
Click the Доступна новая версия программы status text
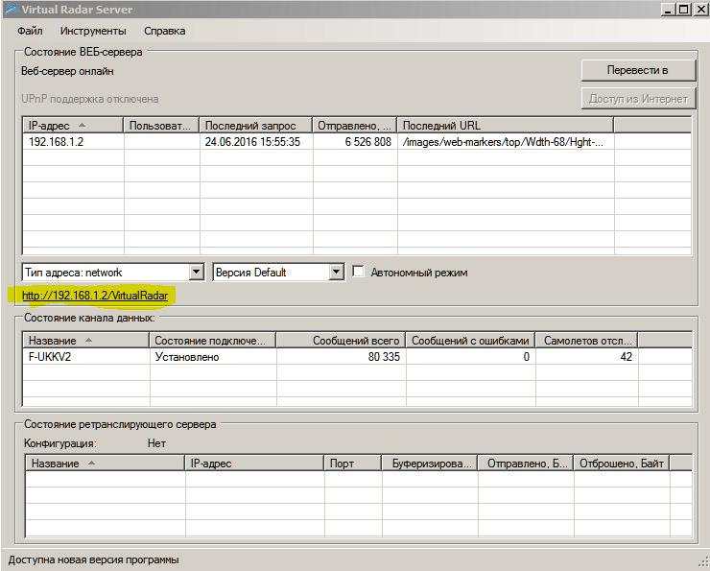click(x=94, y=559)
